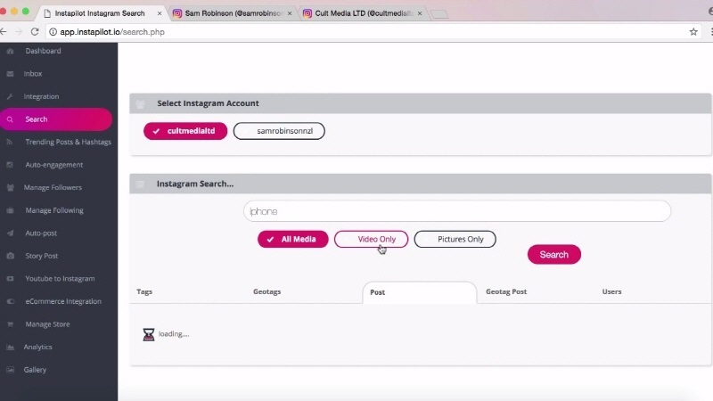The width and height of the screenshot is (713, 401).
Task: Switch to the Geotags tab
Action: [x=266, y=292]
